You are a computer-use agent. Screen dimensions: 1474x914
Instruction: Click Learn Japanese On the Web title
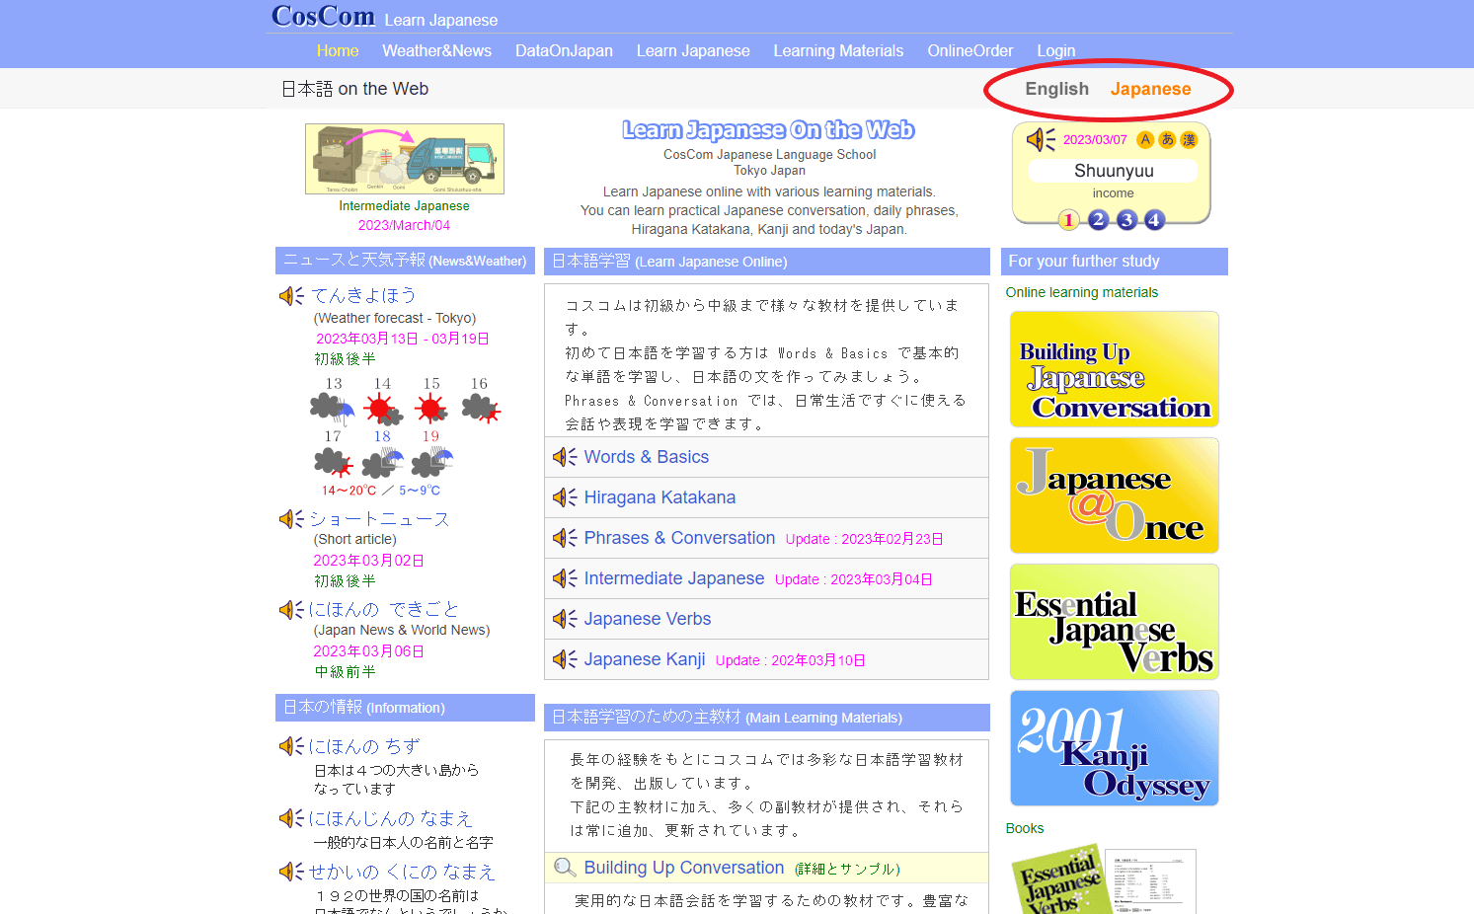769,130
